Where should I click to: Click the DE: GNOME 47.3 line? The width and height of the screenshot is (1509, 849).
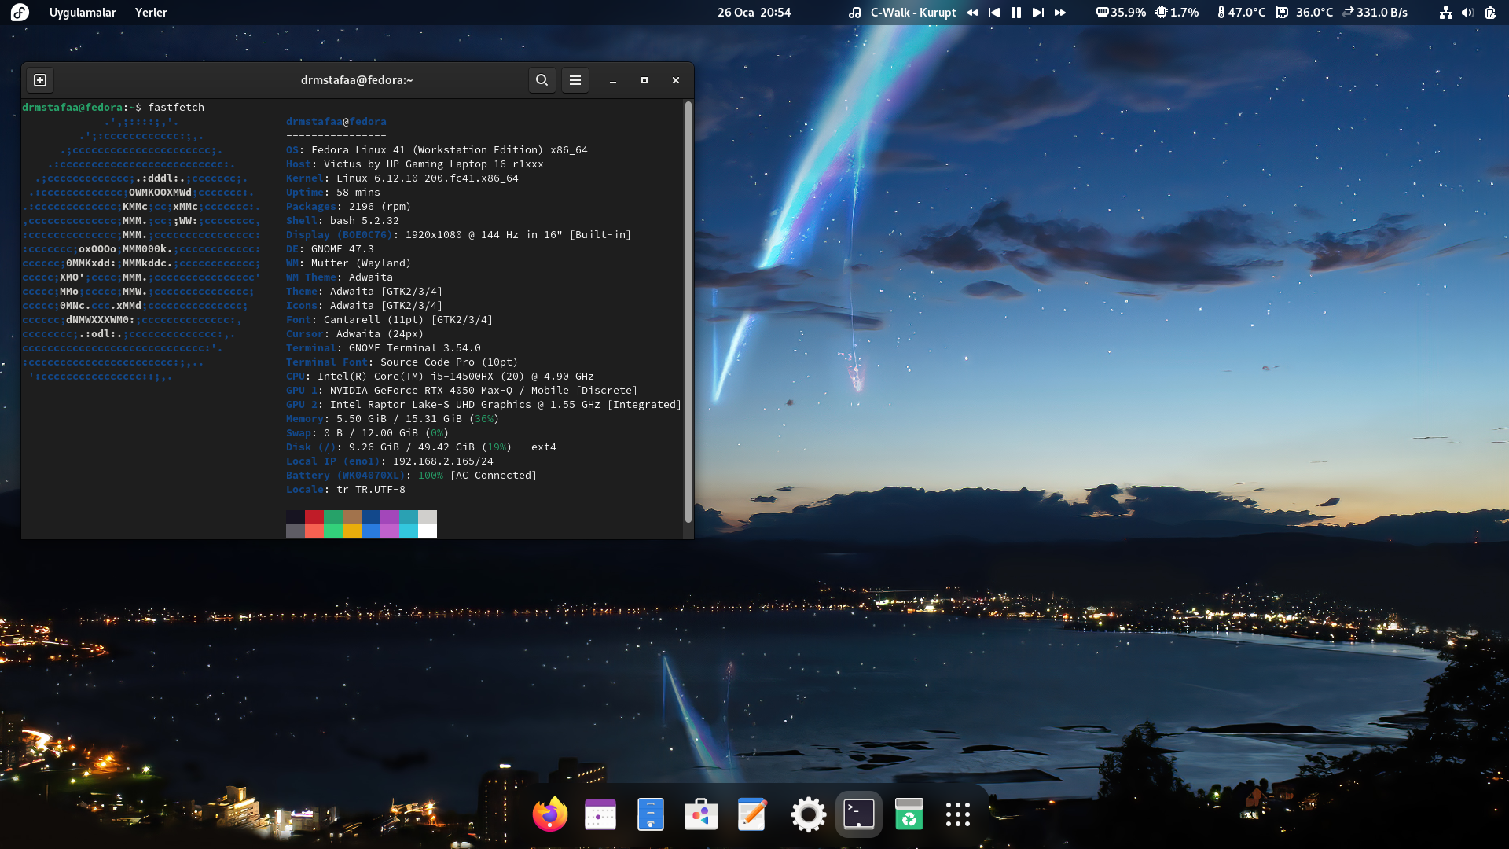330,249
